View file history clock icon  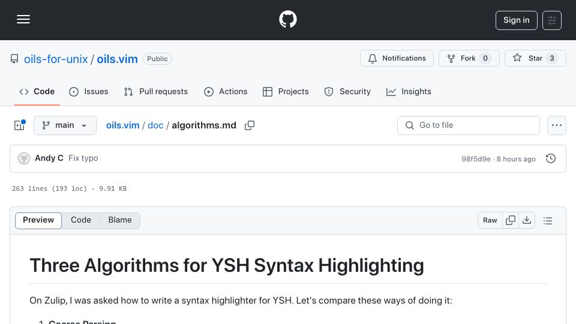(551, 158)
